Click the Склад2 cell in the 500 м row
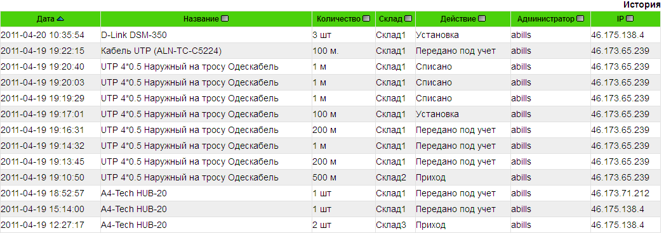Image resolution: width=664 pixels, height=233 pixels. pos(391,178)
